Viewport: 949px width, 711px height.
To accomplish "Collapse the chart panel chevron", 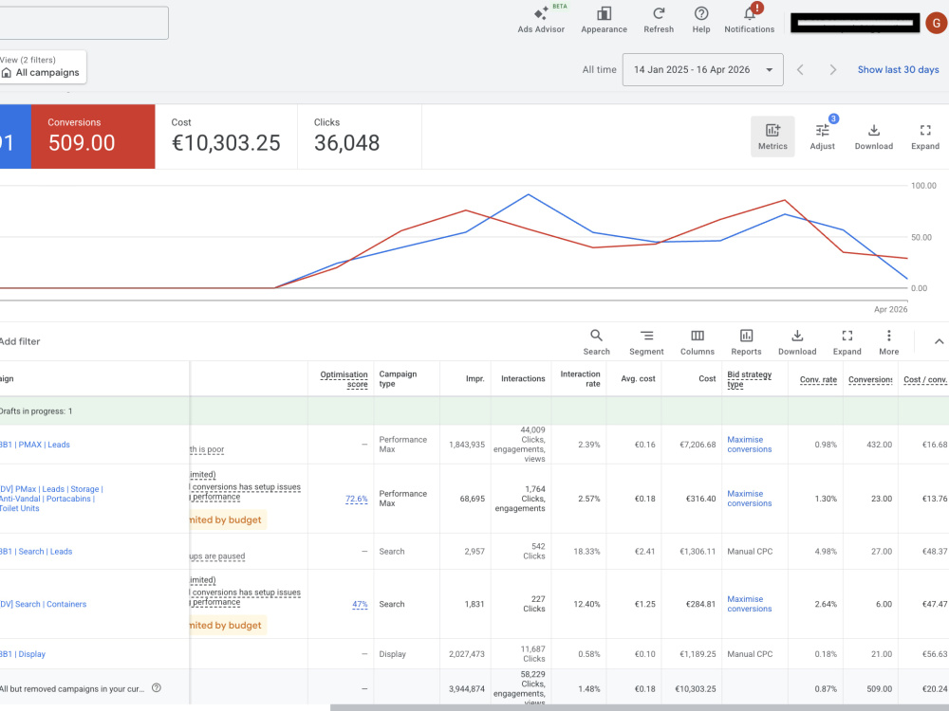I will (939, 341).
